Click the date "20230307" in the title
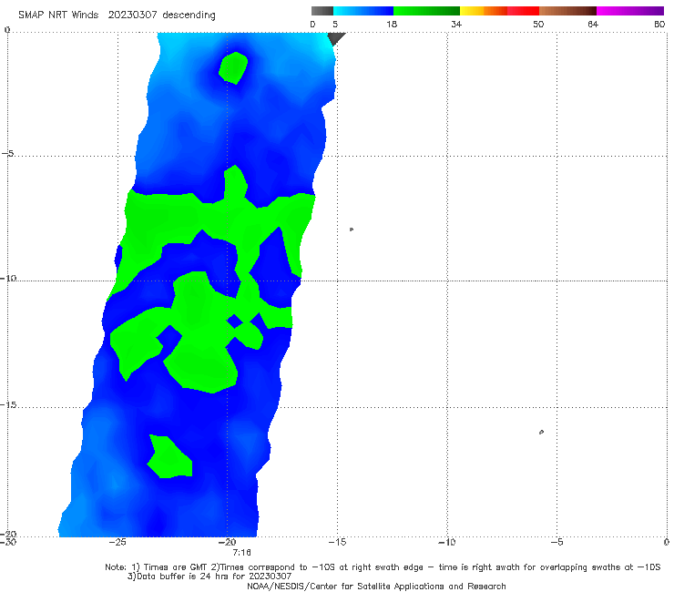The image size is (674, 592). (x=133, y=15)
